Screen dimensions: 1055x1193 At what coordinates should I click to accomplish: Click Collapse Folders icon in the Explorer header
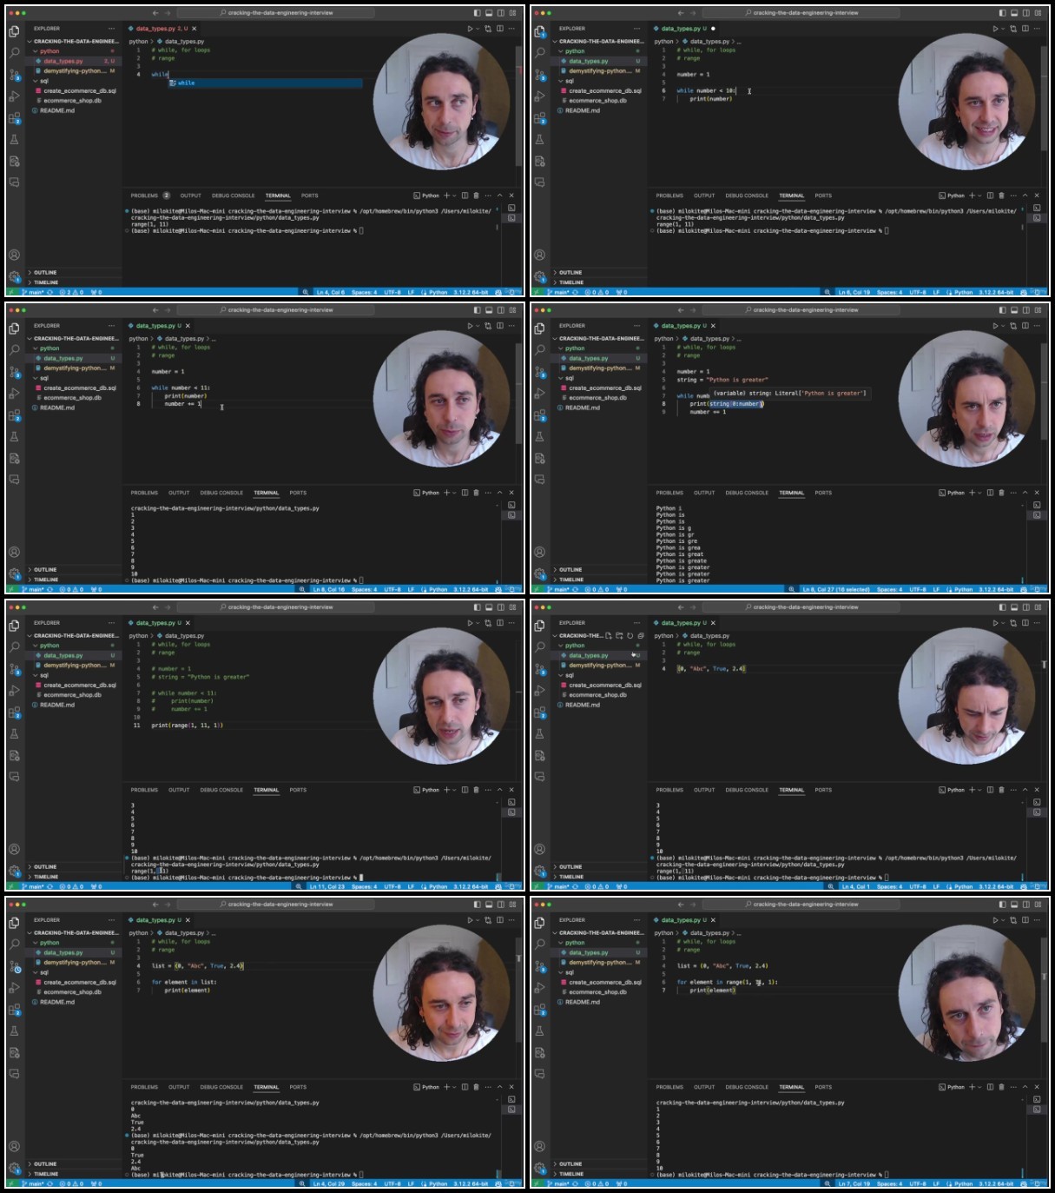[641, 635]
